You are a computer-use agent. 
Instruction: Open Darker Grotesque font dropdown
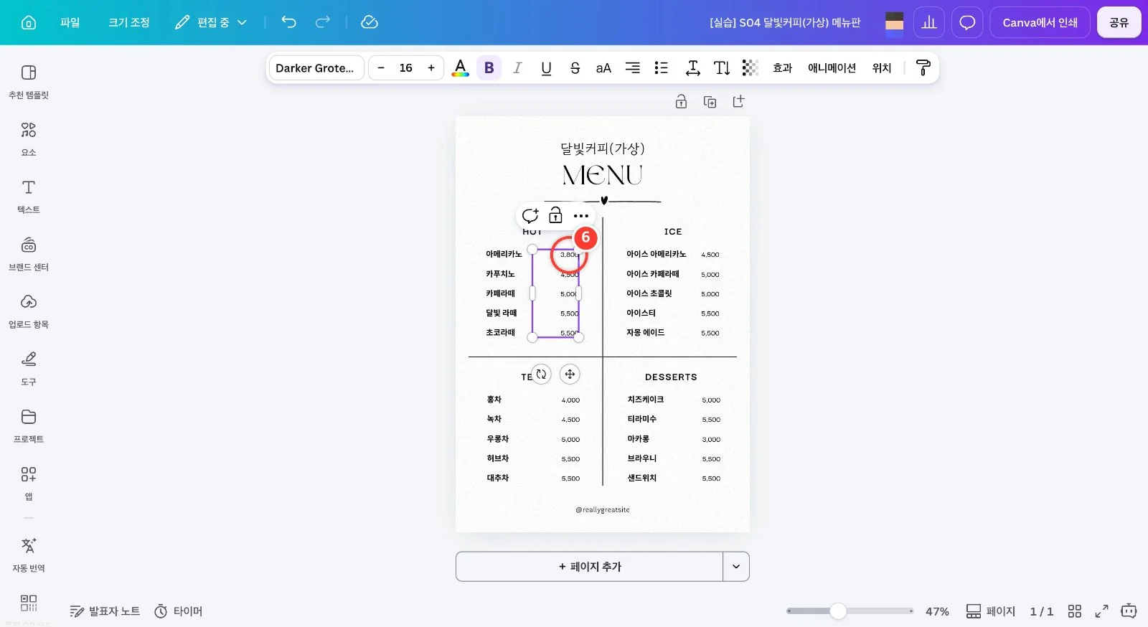(x=316, y=68)
